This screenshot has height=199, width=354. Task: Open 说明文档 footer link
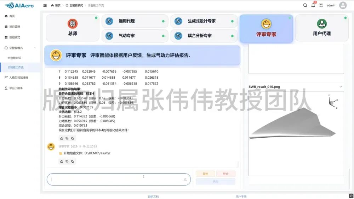point(153,197)
